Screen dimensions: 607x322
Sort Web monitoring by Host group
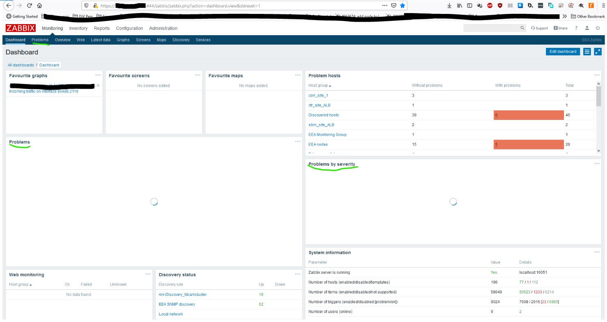[20, 284]
